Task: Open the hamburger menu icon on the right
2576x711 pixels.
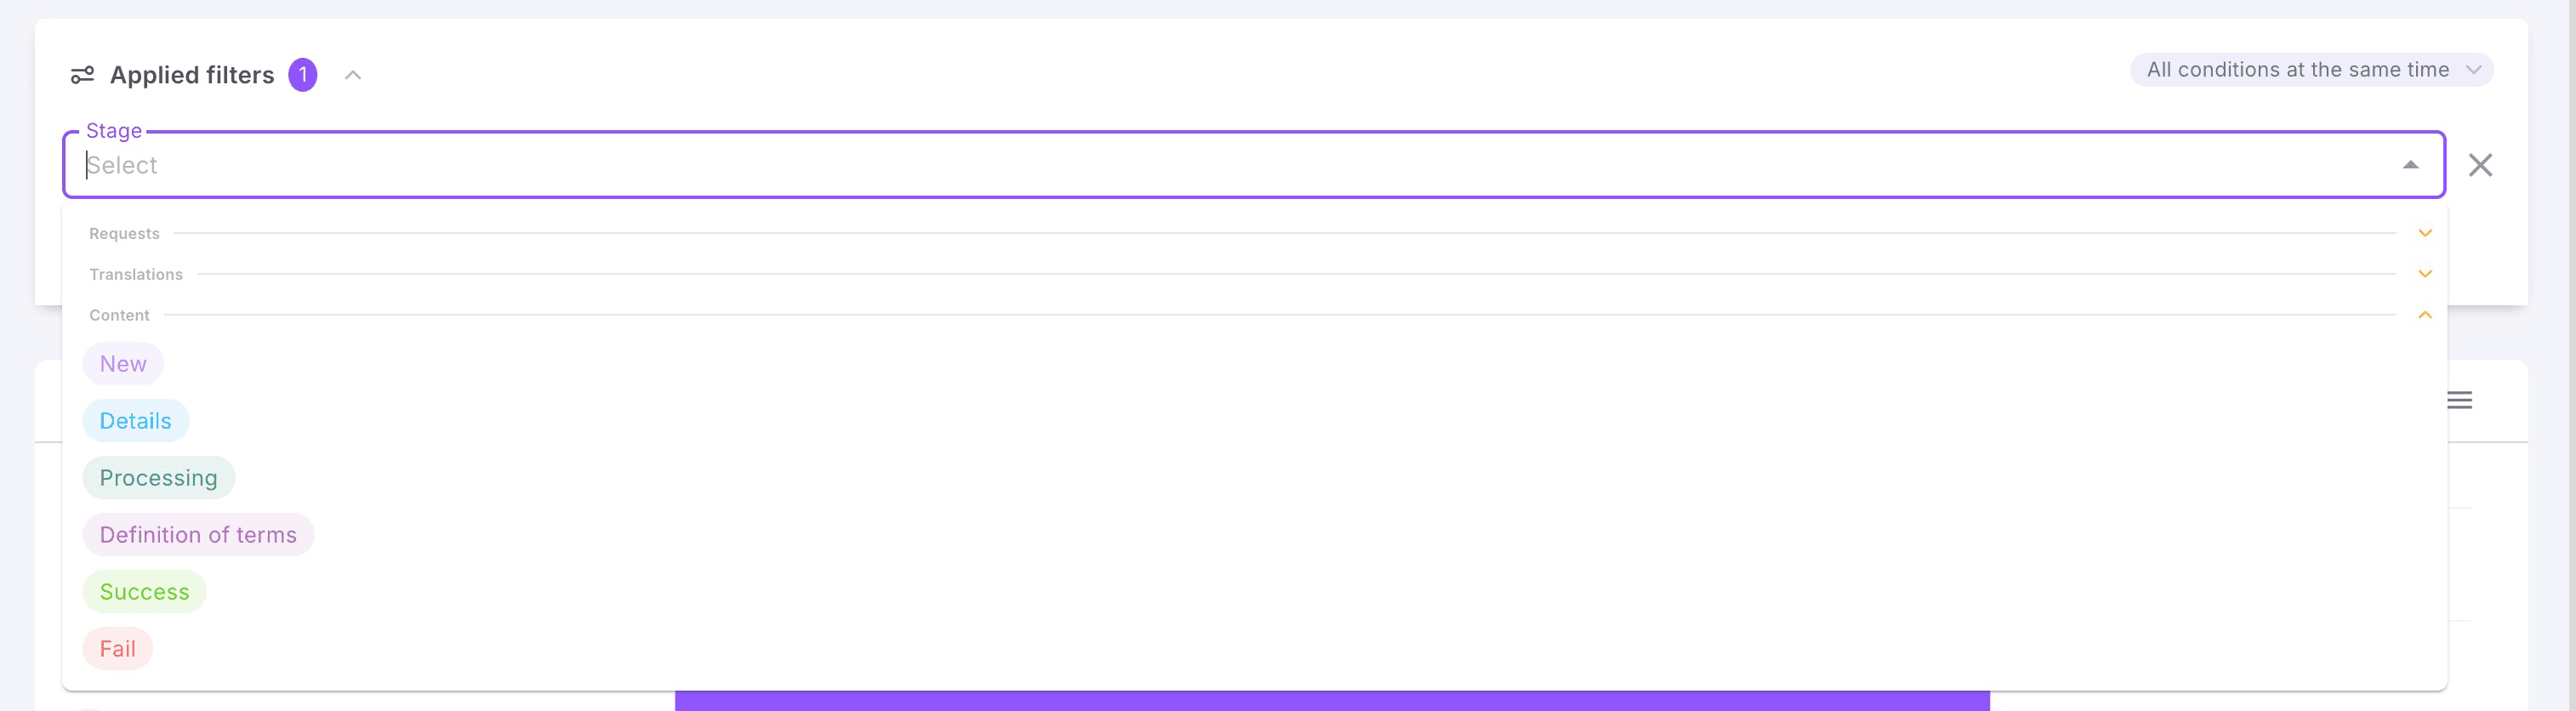Action: (x=2461, y=399)
